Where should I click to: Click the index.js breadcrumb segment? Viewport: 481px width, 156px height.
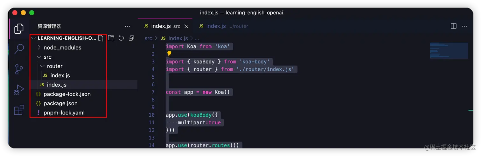coord(178,38)
